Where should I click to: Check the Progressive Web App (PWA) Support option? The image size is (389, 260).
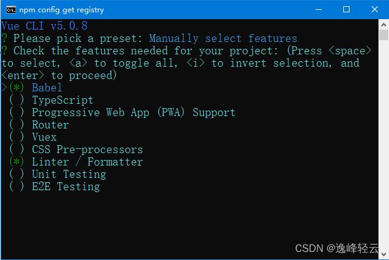pyautogui.click(x=17, y=112)
